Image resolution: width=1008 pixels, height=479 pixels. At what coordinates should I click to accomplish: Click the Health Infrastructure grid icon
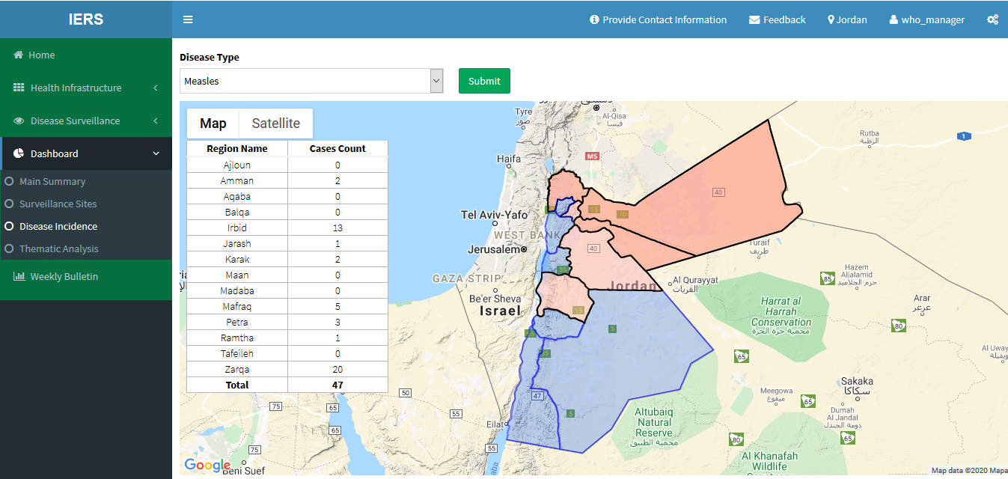click(19, 88)
